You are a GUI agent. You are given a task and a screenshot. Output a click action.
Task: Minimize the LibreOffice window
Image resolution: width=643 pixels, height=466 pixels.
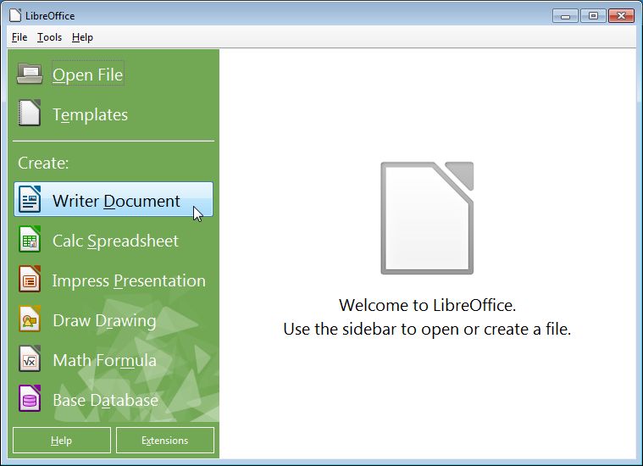565,15
